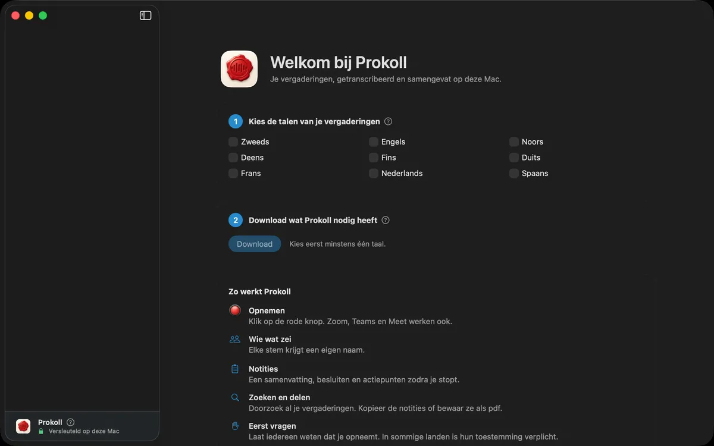714x446 pixels.
Task: Click the "Zo werkt Prokoll" heading
Action: coord(259,291)
